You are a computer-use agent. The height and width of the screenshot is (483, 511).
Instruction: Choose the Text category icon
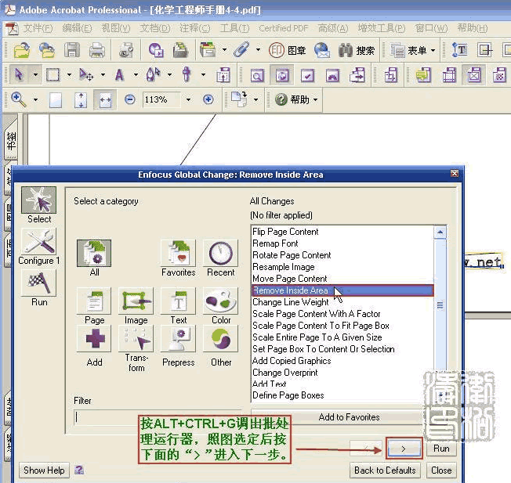click(x=178, y=301)
